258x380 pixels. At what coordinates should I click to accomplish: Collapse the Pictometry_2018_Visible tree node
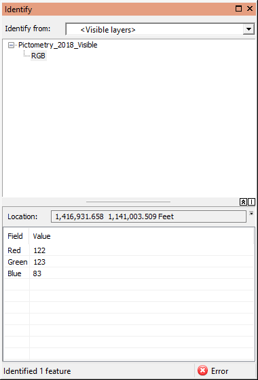pyautogui.click(x=11, y=45)
